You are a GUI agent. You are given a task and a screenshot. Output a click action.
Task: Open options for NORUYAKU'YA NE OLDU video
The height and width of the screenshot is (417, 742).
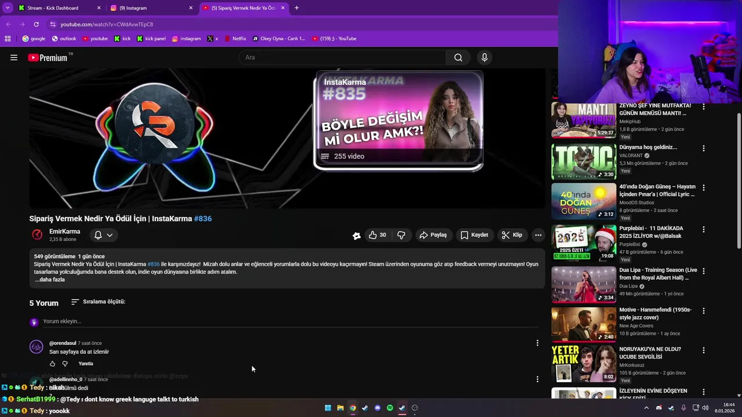(x=704, y=350)
